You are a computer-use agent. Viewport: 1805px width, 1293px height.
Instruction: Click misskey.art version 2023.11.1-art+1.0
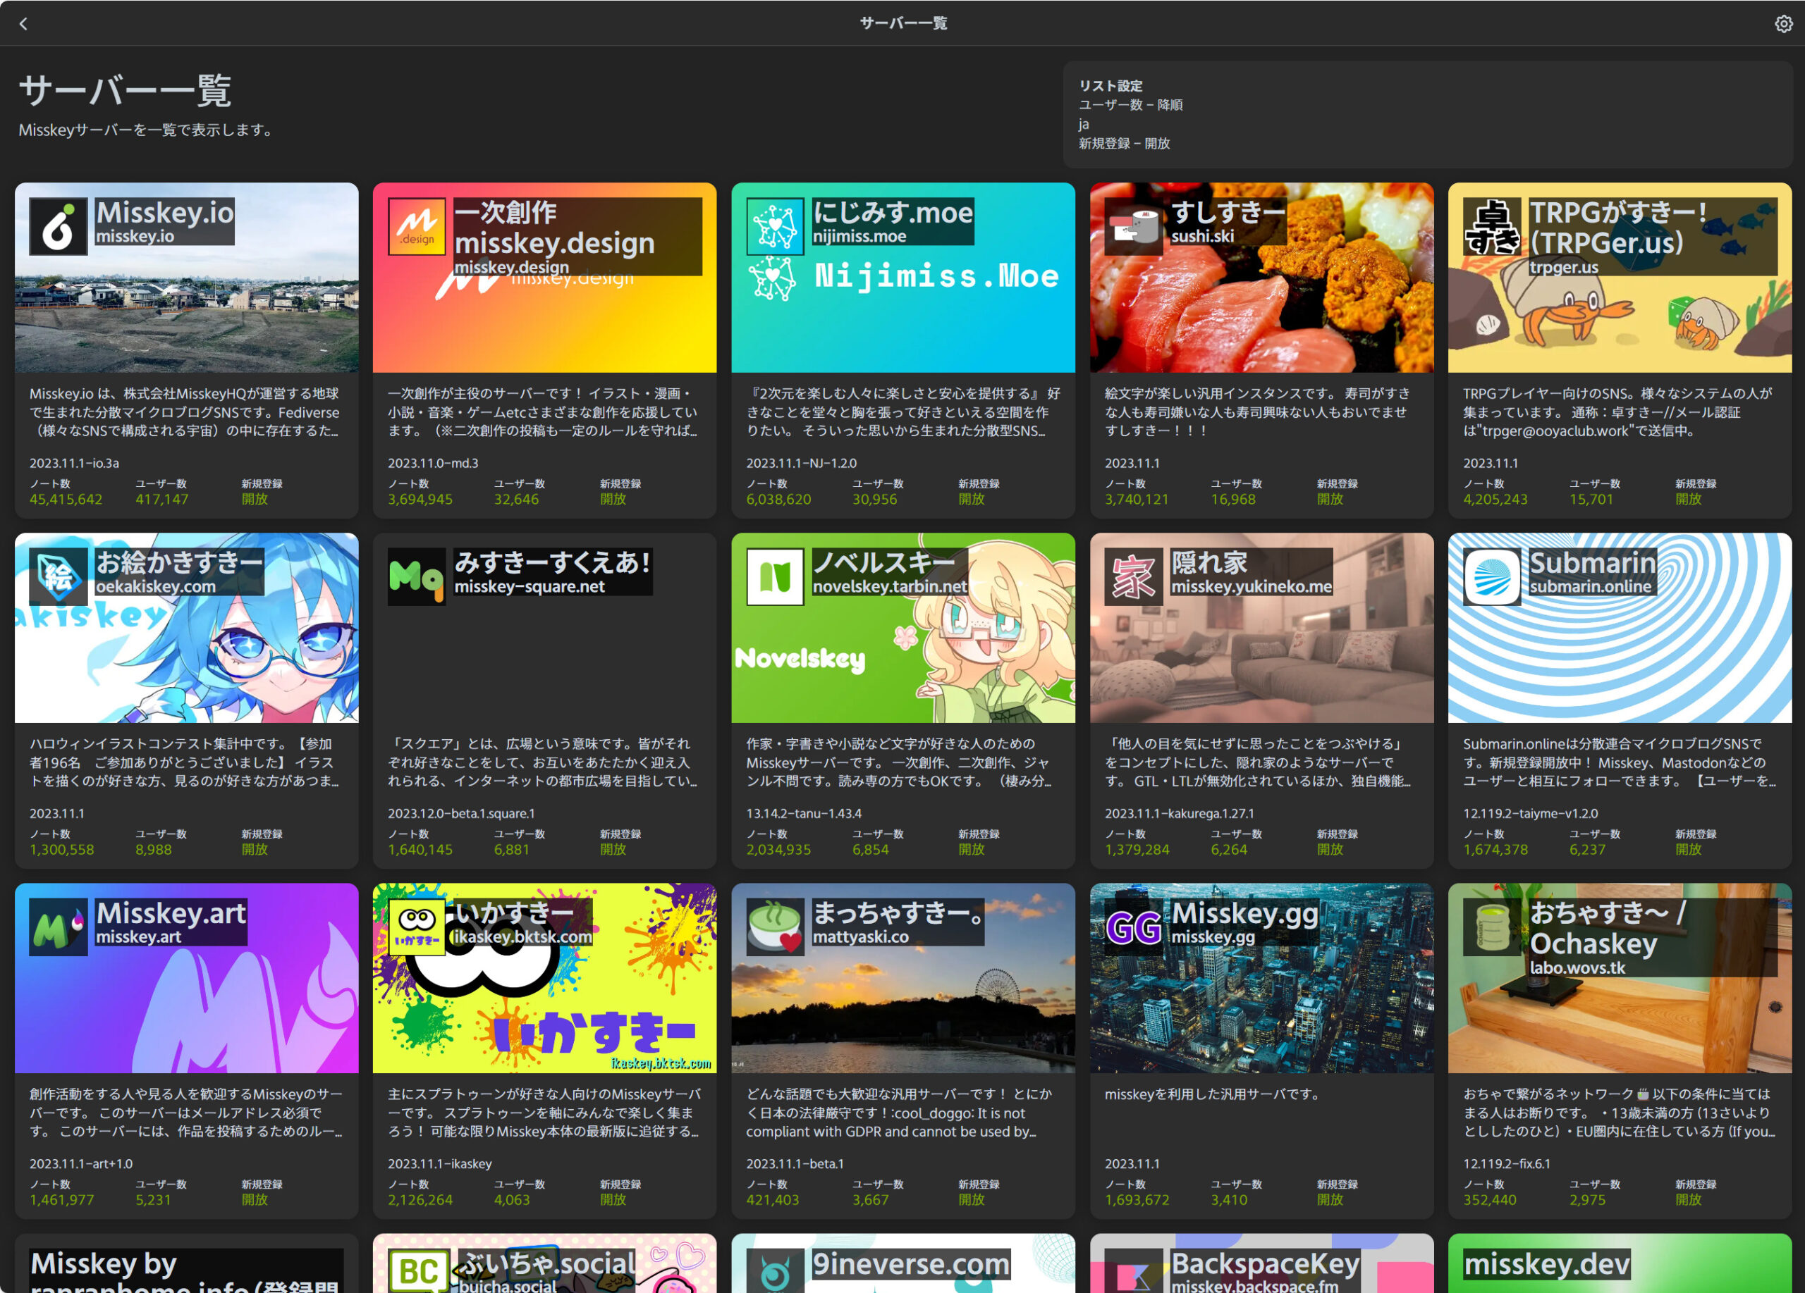coord(81,1163)
